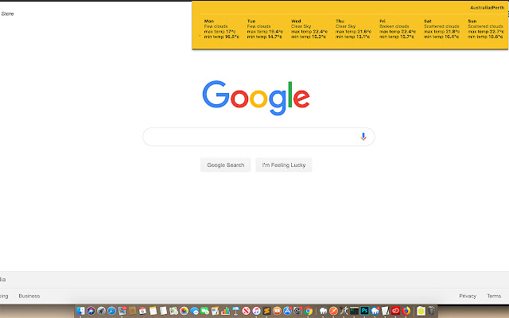Viewport: 509px width, 318px height.
Task: Click the Google logo
Action: pyautogui.click(x=256, y=98)
